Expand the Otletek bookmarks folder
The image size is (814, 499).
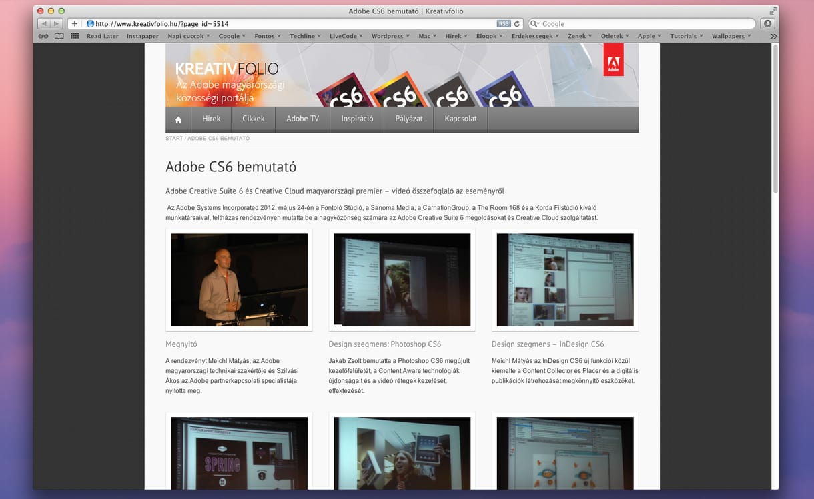click(615, 36)
